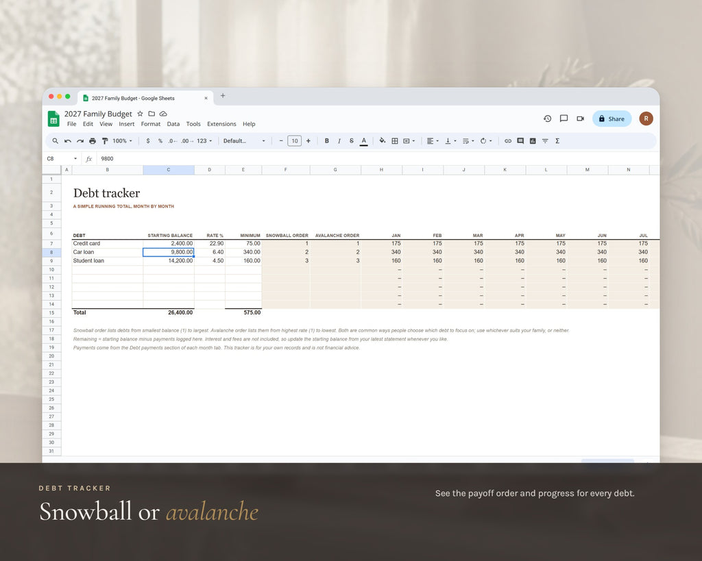Click Decrease decimal places icon
Screen dimensions: 702x561
click(173, 141)
